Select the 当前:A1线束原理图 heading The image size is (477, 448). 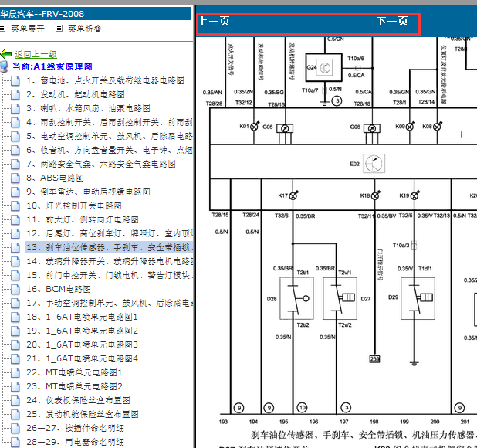(x=52, y=66)
